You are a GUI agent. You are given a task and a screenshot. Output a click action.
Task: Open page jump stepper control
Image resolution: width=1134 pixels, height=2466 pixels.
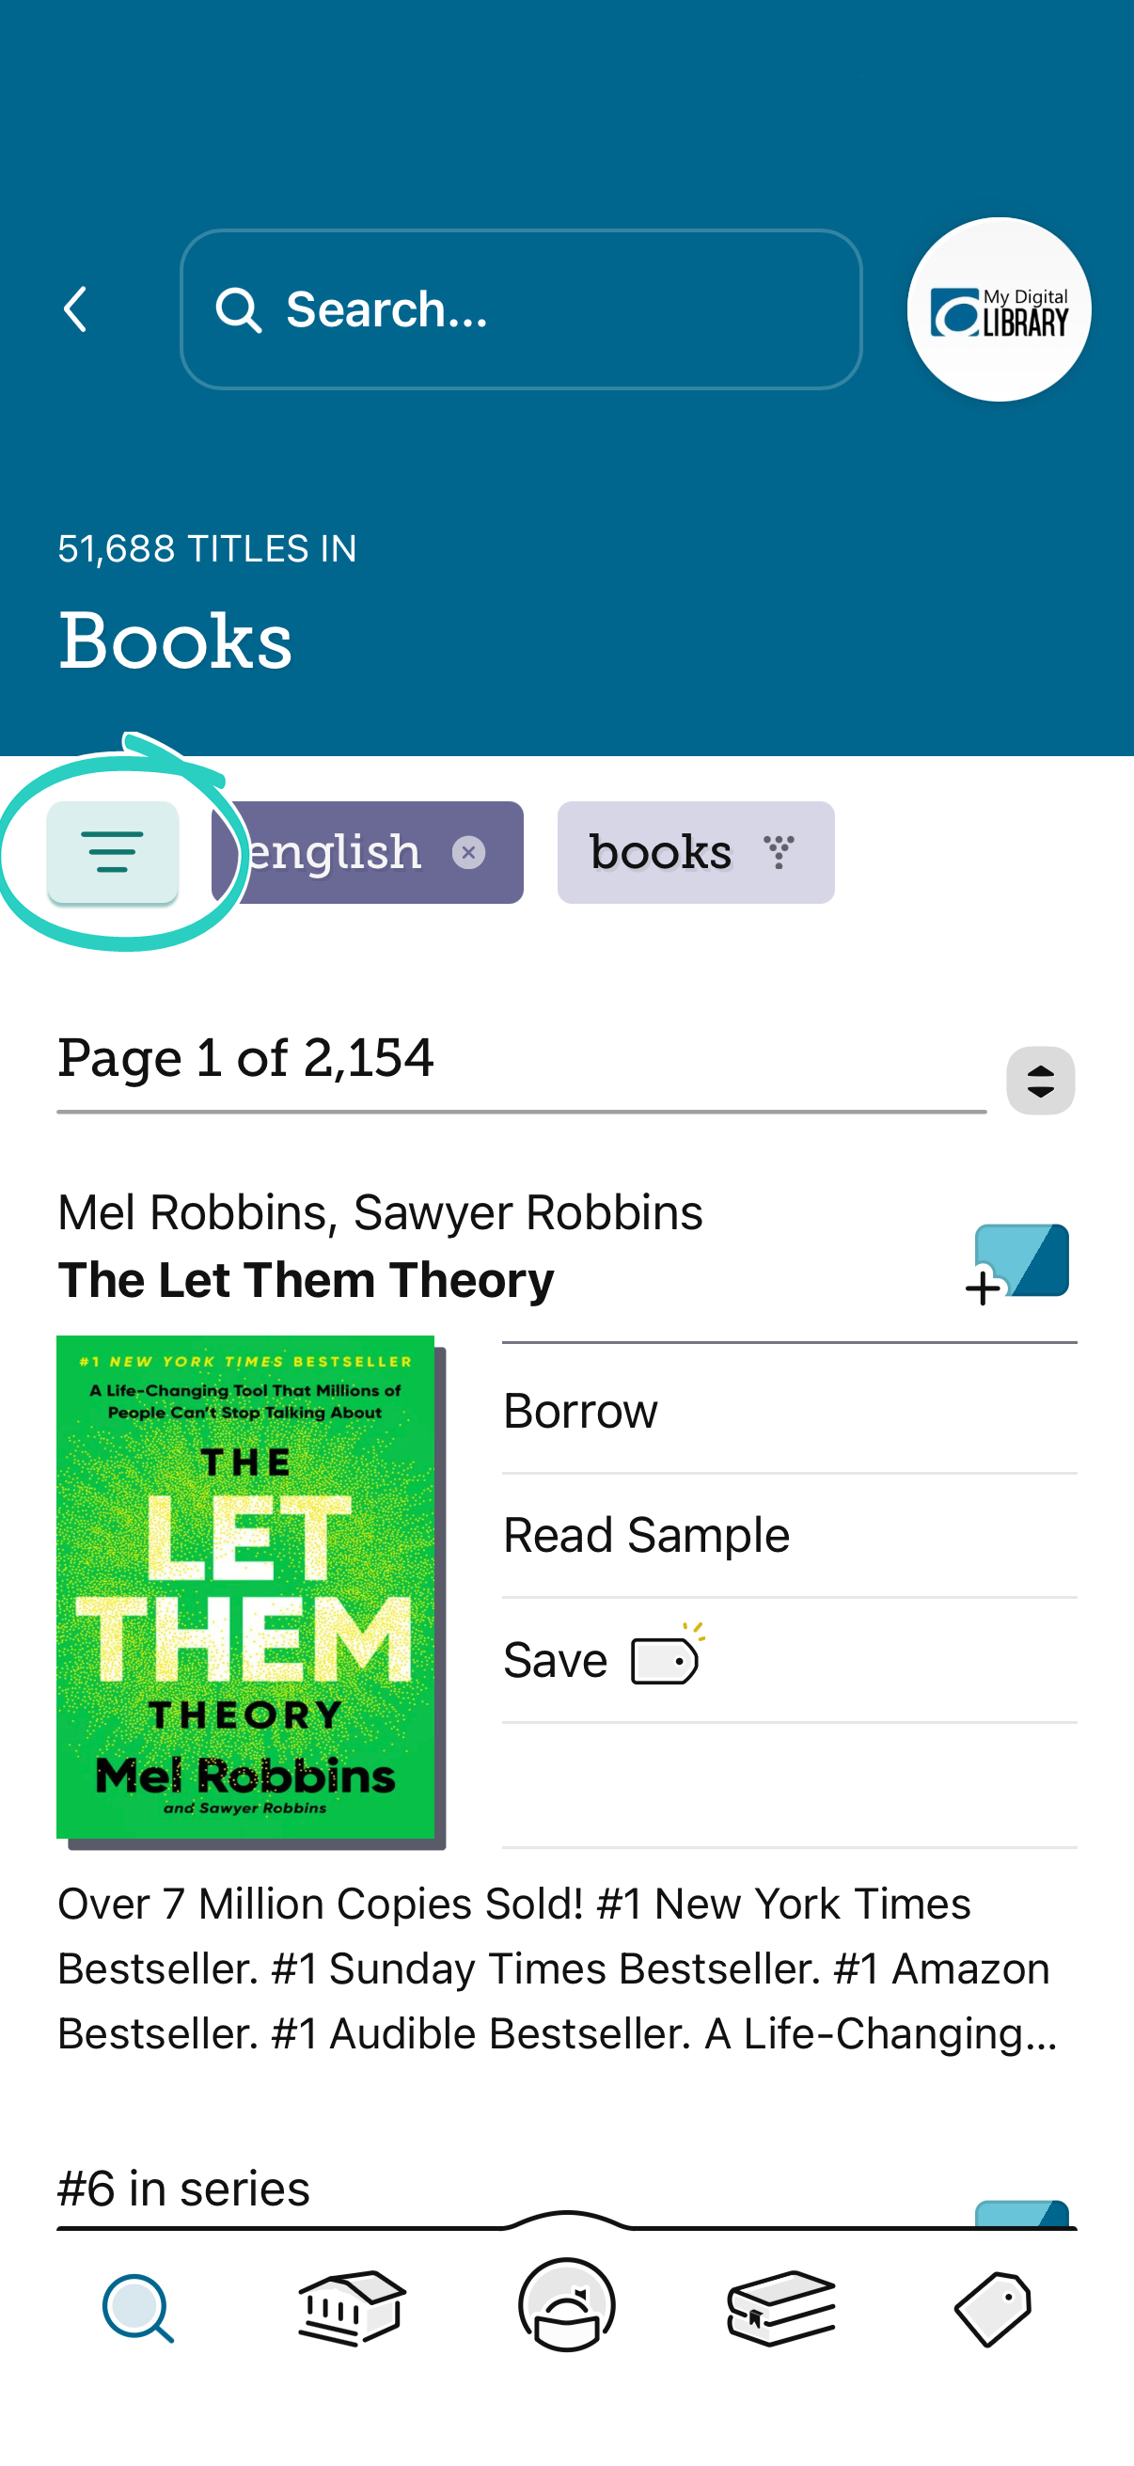[1040, 1080]
